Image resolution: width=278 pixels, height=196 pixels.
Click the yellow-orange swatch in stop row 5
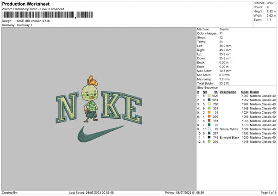pos(209,112)
